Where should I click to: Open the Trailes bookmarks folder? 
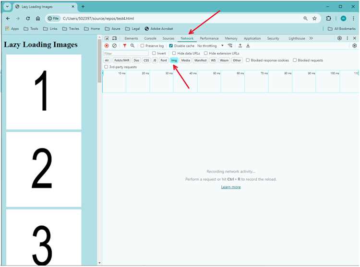(71, 29)
